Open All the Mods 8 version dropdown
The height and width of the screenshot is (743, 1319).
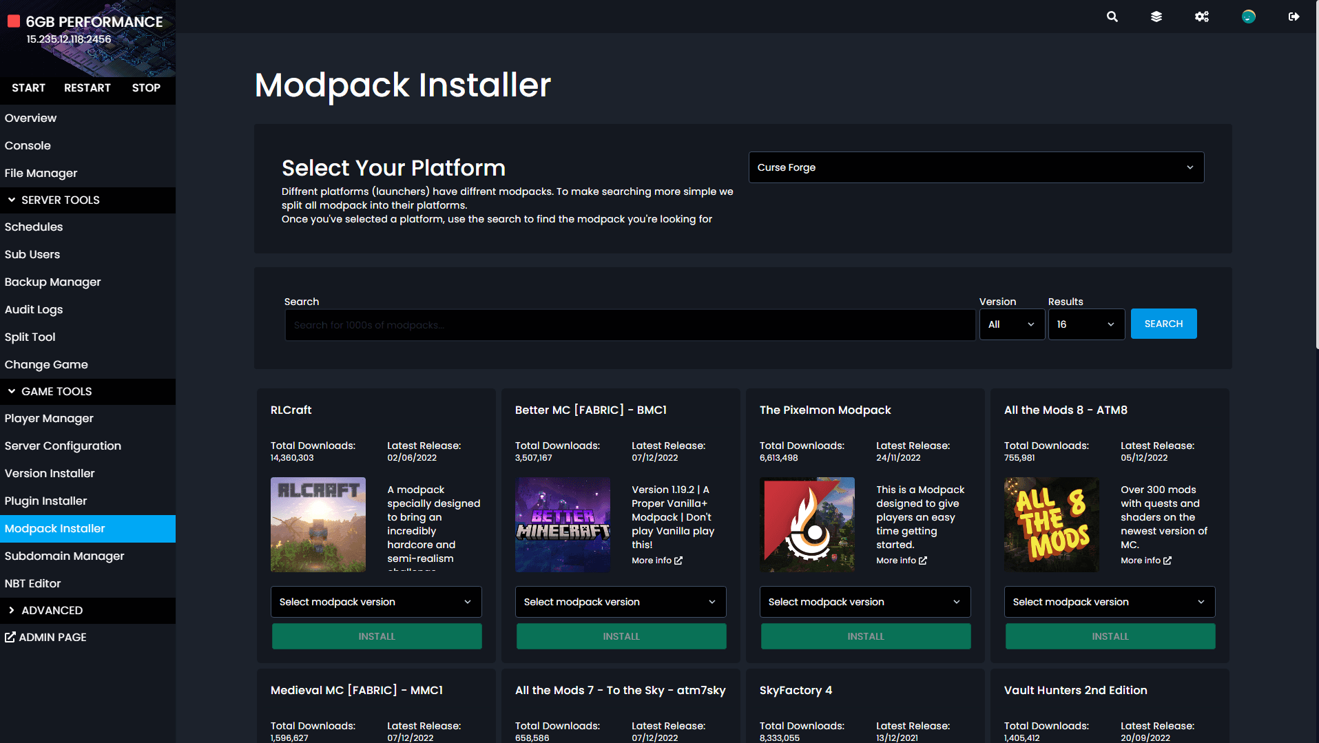tap(1110, 602)
